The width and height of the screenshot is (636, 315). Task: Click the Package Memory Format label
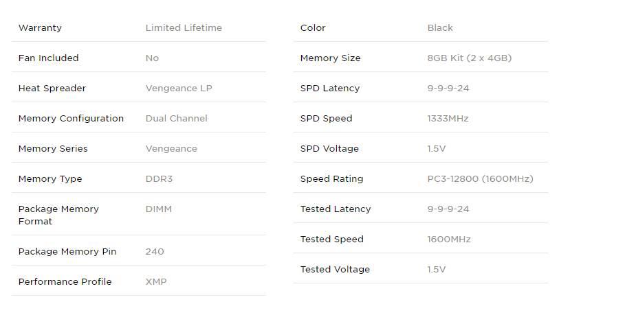click(58, 215)
